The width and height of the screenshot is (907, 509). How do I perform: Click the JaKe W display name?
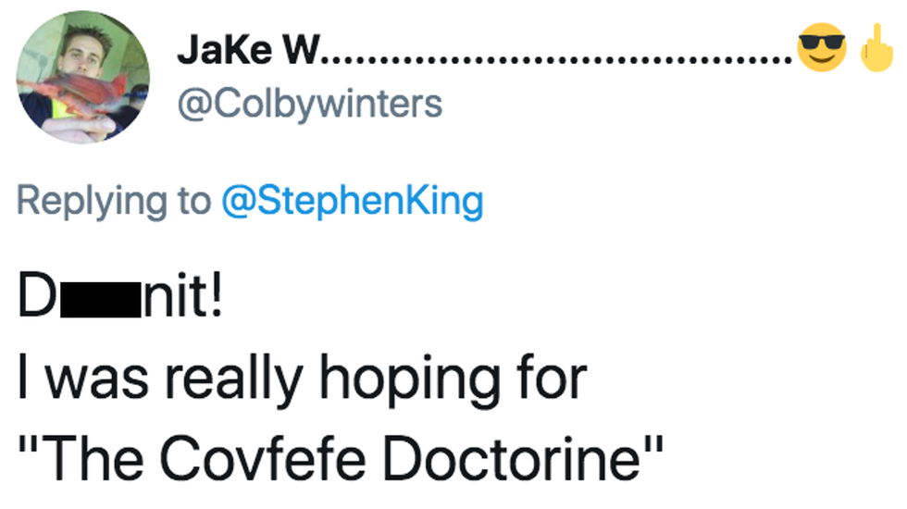tap(244, 53)
